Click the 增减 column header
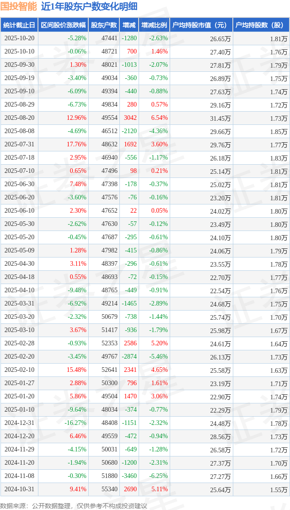Screen dimensions: 290x510 [129, 25]
